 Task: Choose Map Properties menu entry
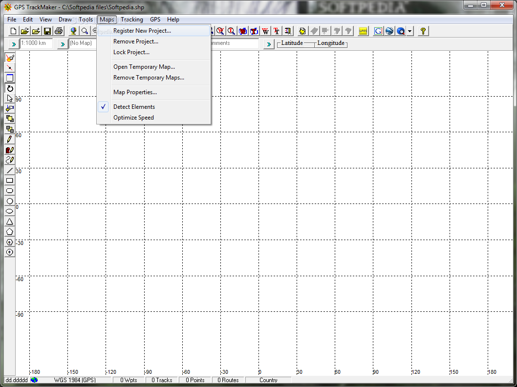pyautogui.click(x=153, y=92)
